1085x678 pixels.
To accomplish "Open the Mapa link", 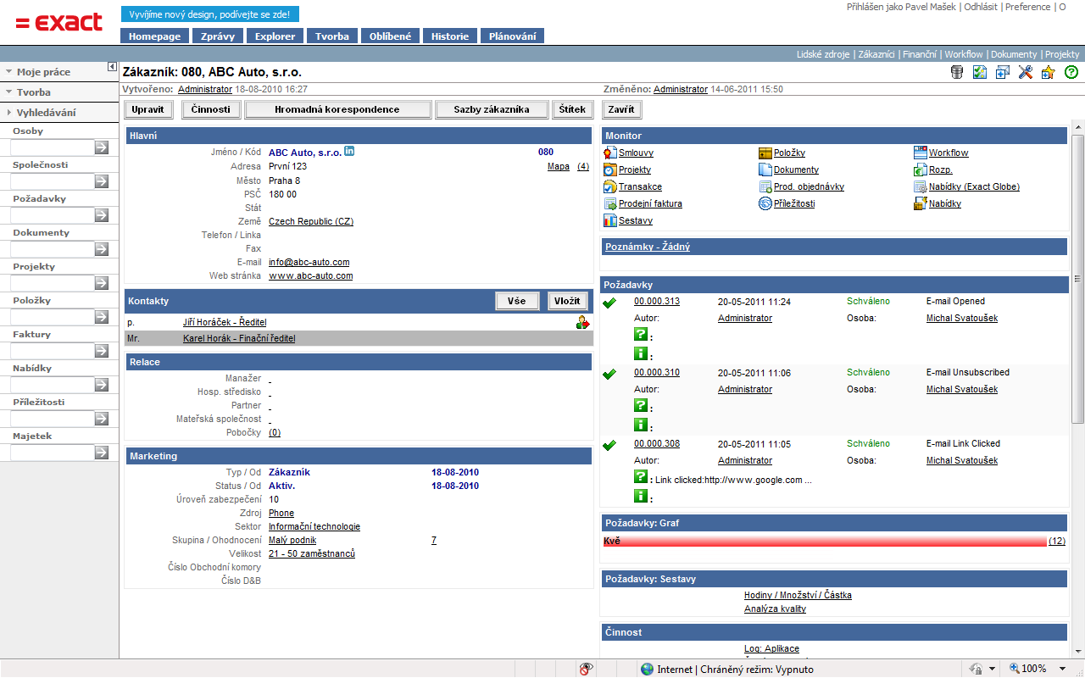I will [559, 166].
